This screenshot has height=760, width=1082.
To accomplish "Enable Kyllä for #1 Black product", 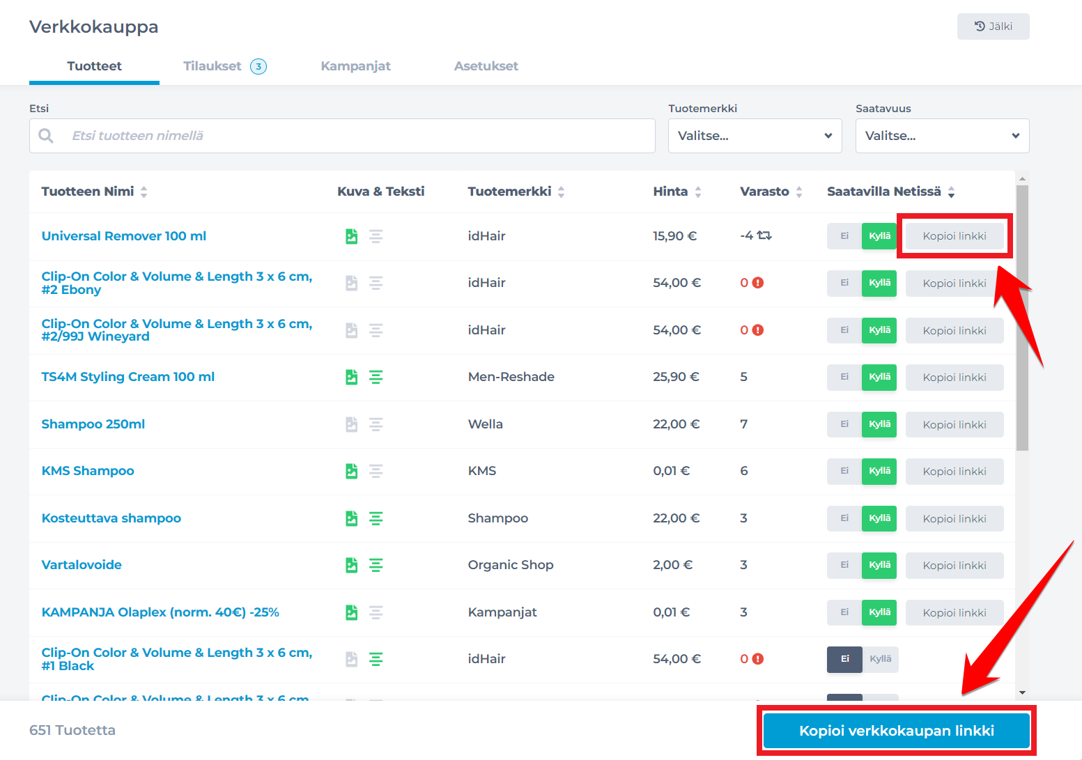I will click(x=881, y=659).
